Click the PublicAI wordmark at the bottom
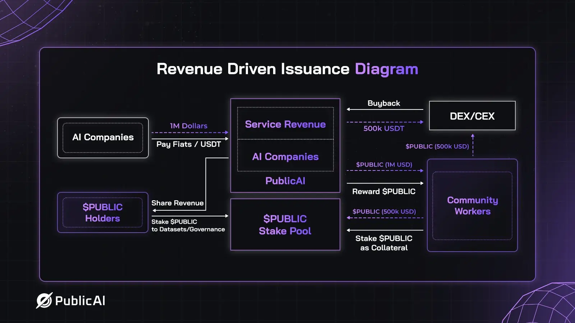The width and height of the screenshot is (575, 323). 80,301
